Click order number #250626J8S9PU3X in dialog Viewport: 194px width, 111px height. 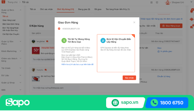tap(71, 29)
